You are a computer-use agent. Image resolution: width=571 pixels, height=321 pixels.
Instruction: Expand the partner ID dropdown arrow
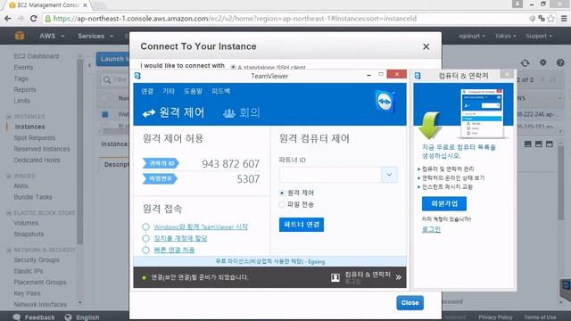point(389,175)
